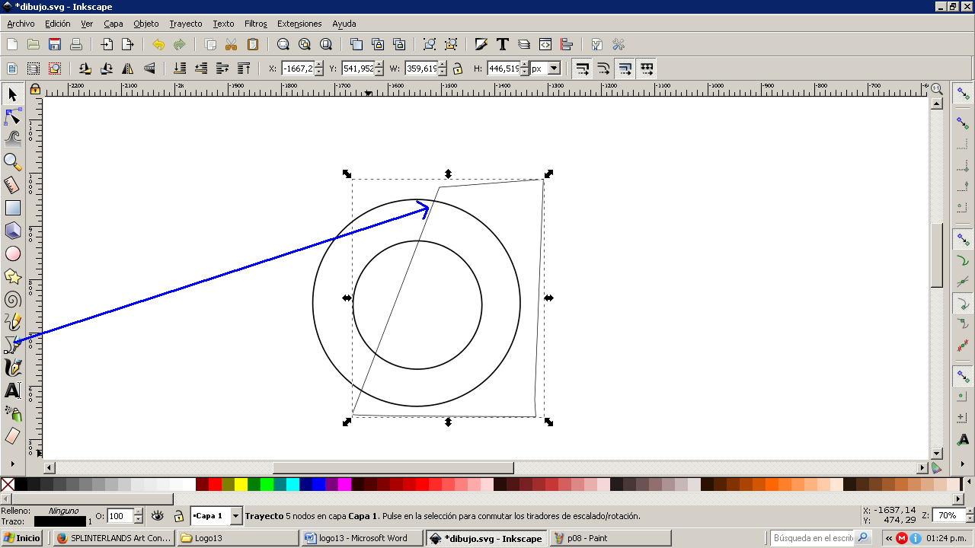
Task: Toggle the Capa 1 layer lock
Action: pos(178,516)
